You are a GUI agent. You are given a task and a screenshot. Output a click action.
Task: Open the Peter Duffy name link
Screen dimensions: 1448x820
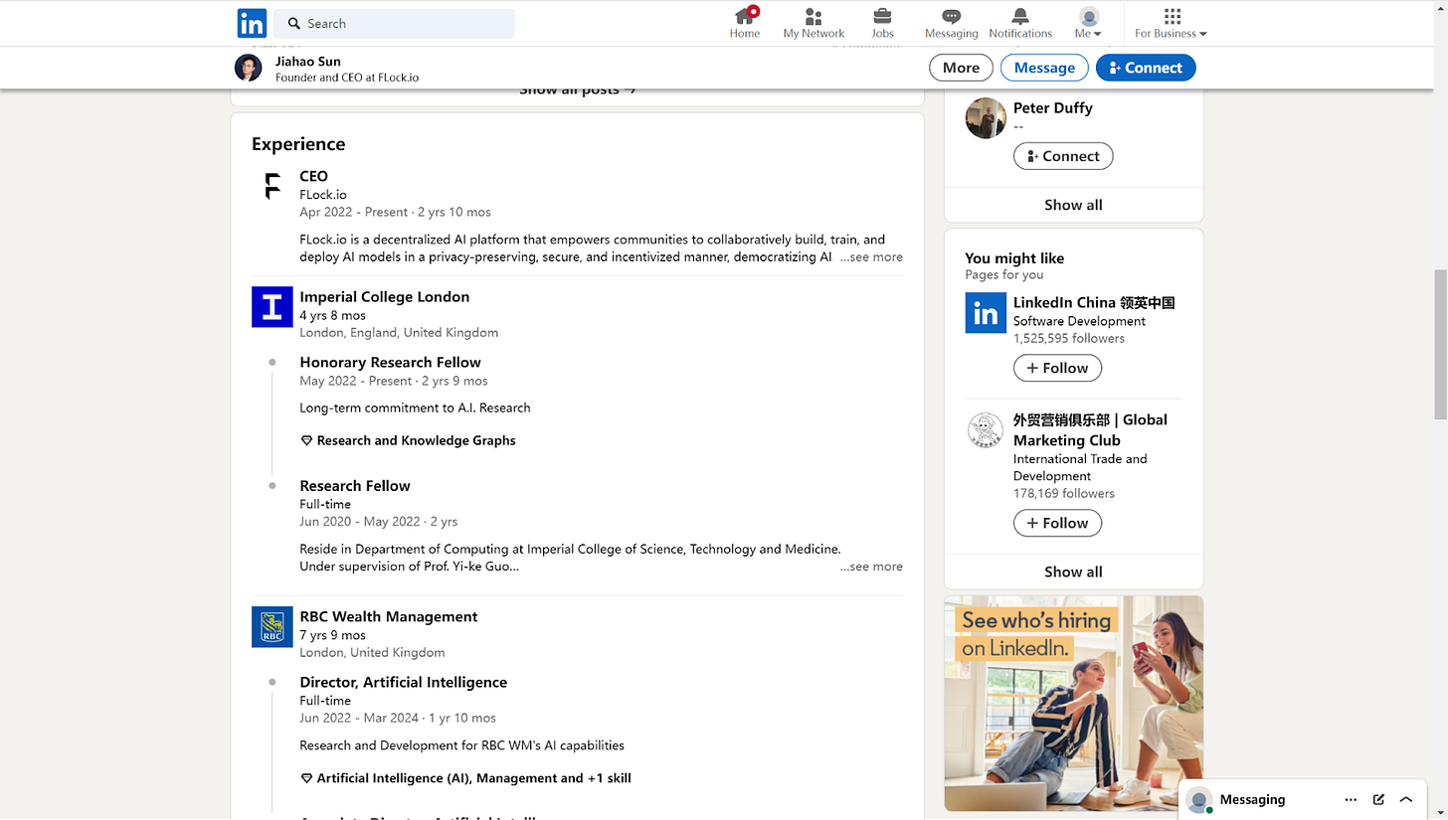pyautogui.click(x=1052, y=107)
